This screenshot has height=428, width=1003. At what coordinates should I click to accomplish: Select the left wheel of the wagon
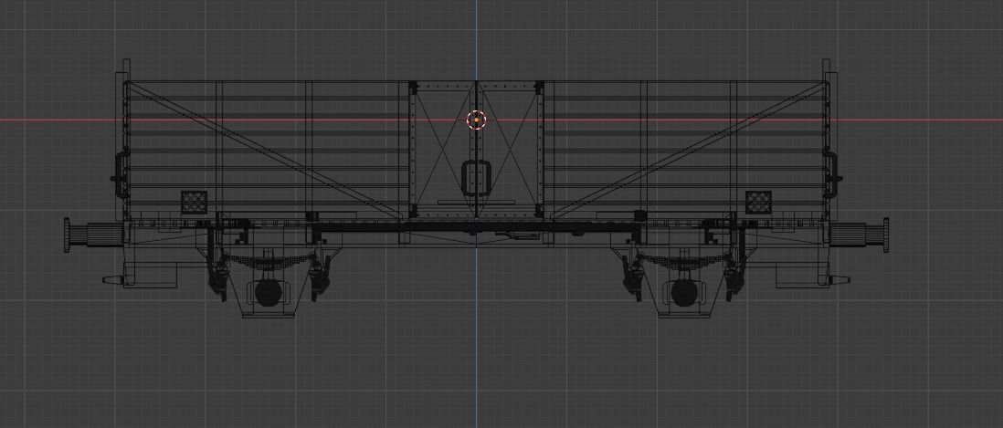268,292
